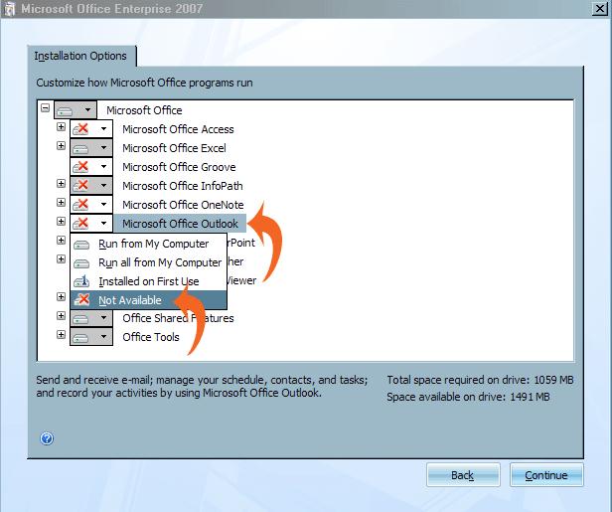
Task: Click 'Customize how Microsoft Office programs run' heading
Action: pyautogui.click(x=144, y=83)
